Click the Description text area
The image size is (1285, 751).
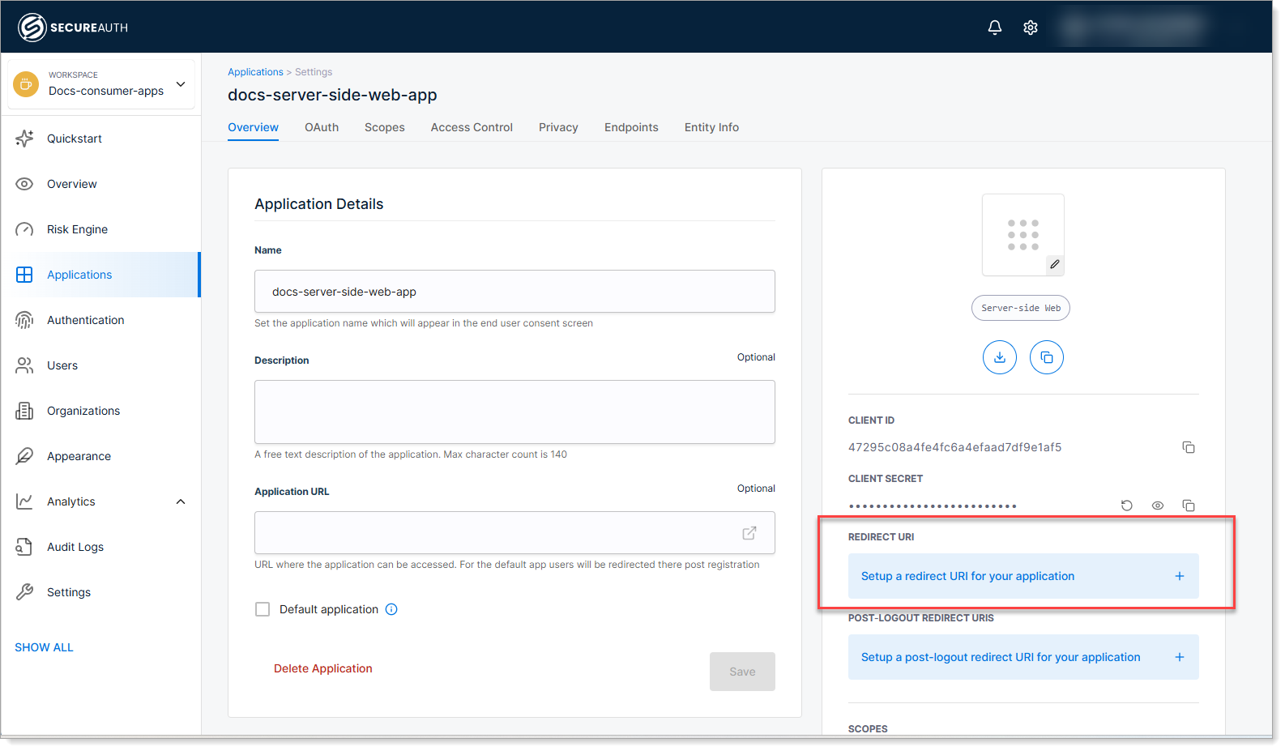[514, 412]
